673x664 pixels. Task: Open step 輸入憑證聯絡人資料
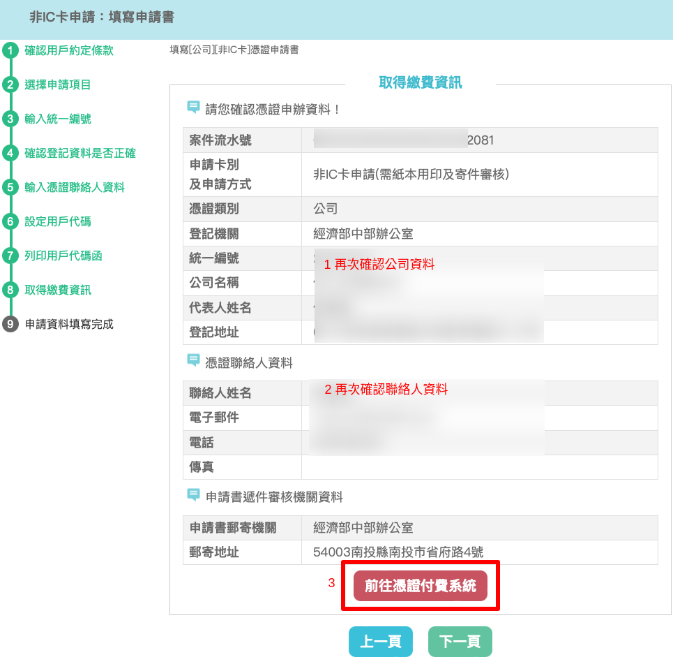click(x=75, y=187)
